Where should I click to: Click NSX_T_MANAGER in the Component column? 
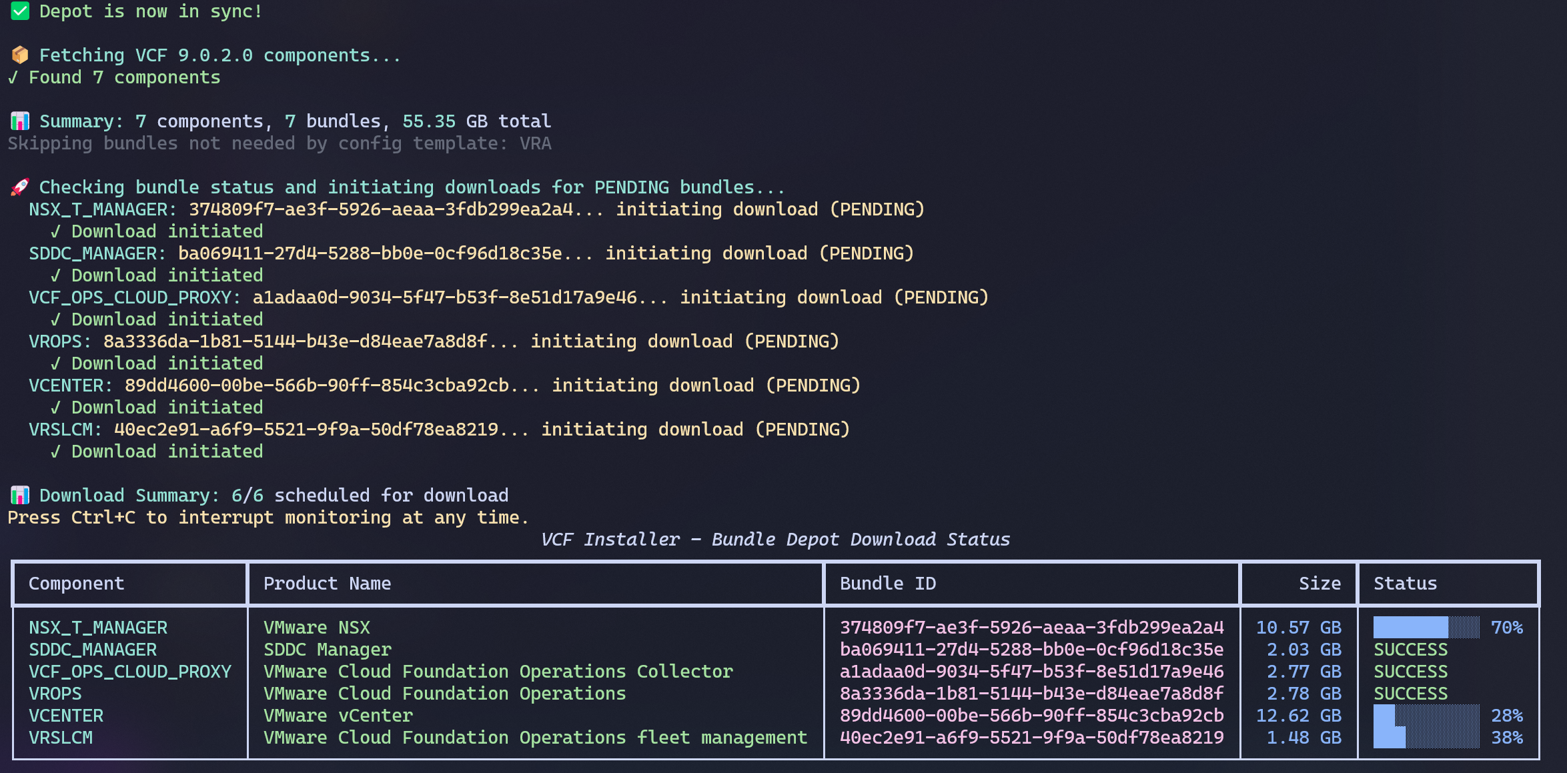click(98, 628)
